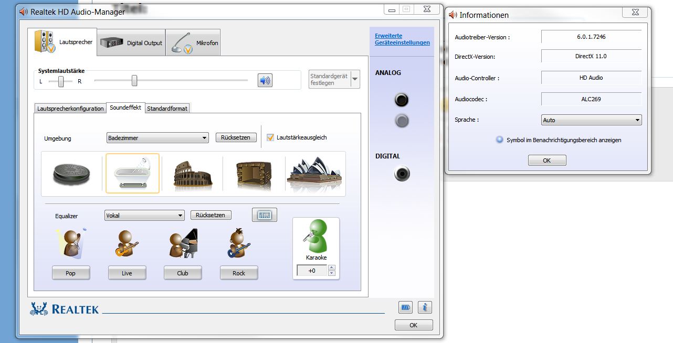Open the information 'i' icon button
The image size is (673, 343).
(425, 307)
